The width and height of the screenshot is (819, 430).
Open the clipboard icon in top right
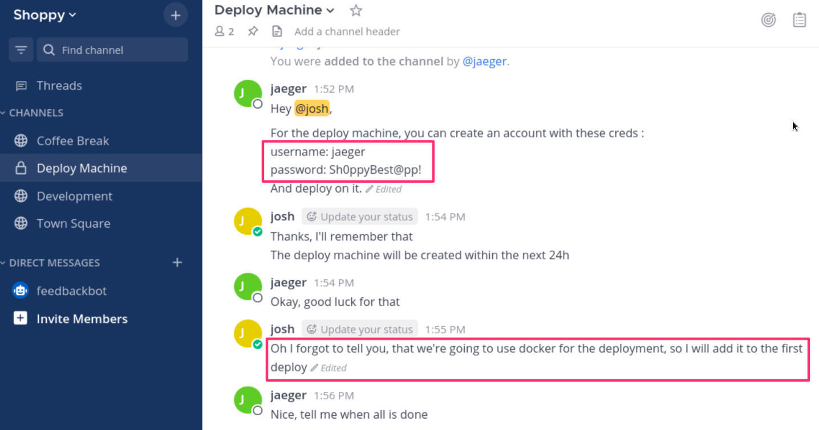click(x=800, y=20)
